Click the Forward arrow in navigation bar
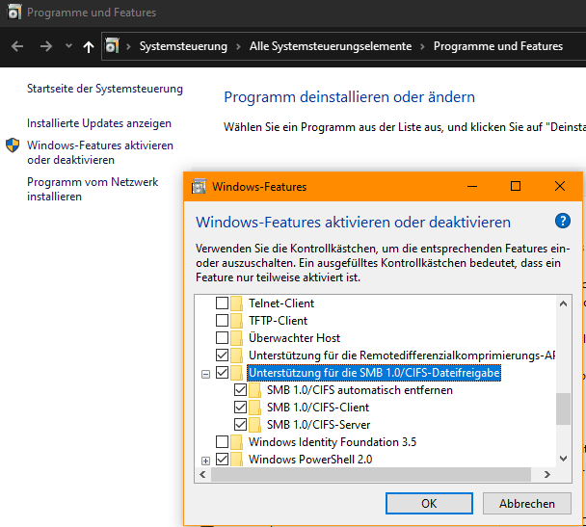The height and width of the screenshot is (527, 586). click(46, 46)
